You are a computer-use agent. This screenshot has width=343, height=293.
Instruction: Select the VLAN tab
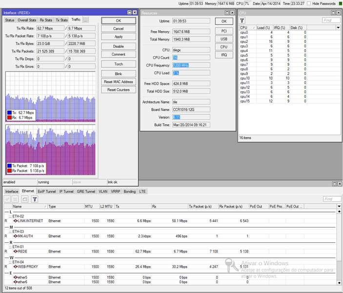pos(103,191)
